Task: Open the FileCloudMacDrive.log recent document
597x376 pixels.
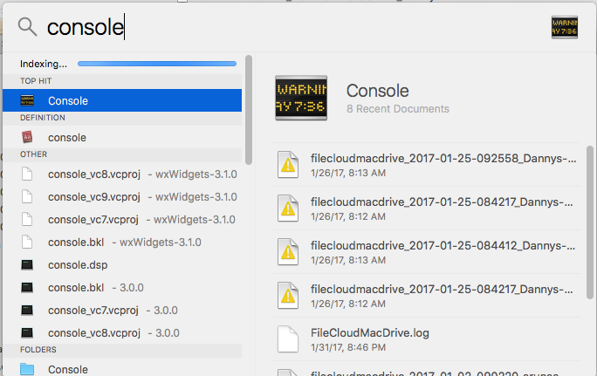Action: coord(370,333)
